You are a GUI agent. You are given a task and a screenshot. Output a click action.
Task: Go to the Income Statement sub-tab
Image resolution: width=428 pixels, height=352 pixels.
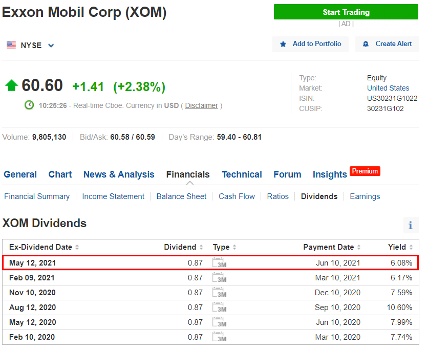[113, 196]
